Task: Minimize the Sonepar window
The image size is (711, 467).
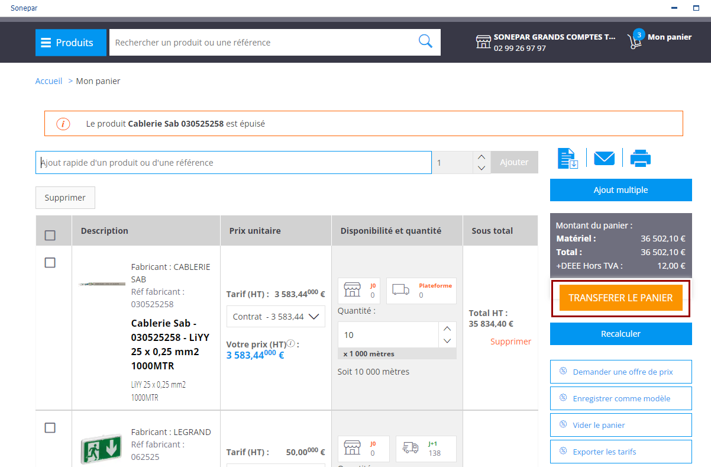Action: coord(674,8)
